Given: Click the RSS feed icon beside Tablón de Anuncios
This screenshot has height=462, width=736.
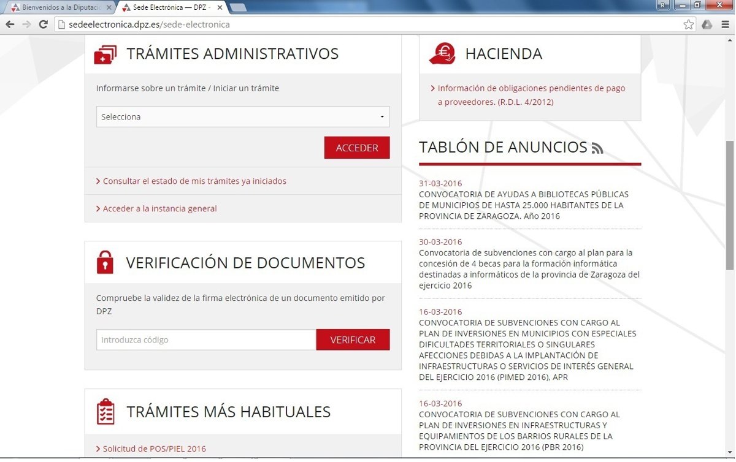Looking at the screenshot, I should click(597, 148).
